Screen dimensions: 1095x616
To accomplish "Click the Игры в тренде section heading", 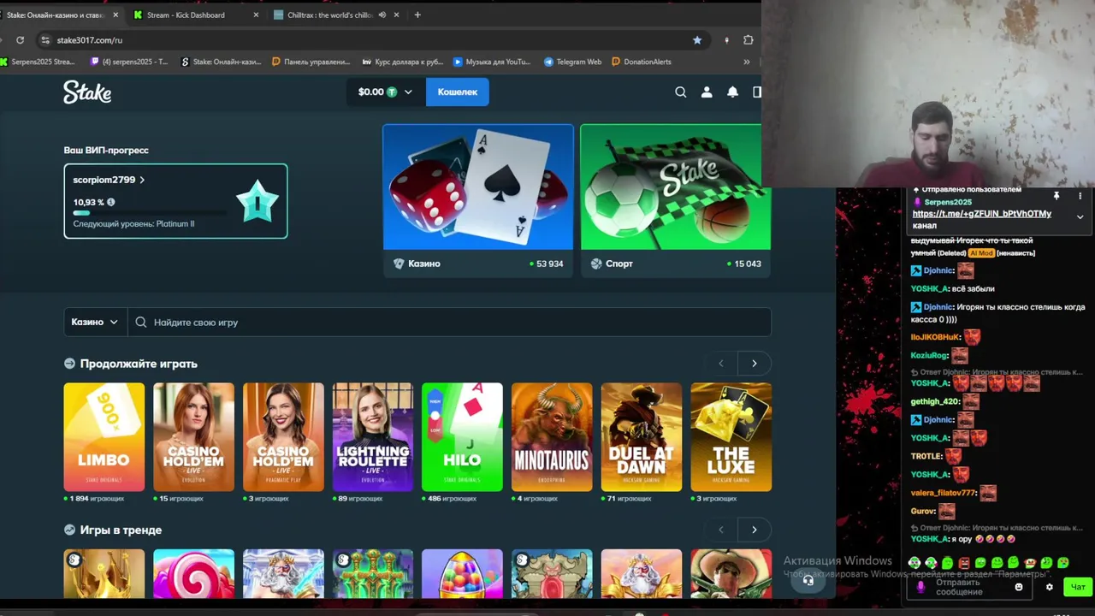I will coord(121,530).
